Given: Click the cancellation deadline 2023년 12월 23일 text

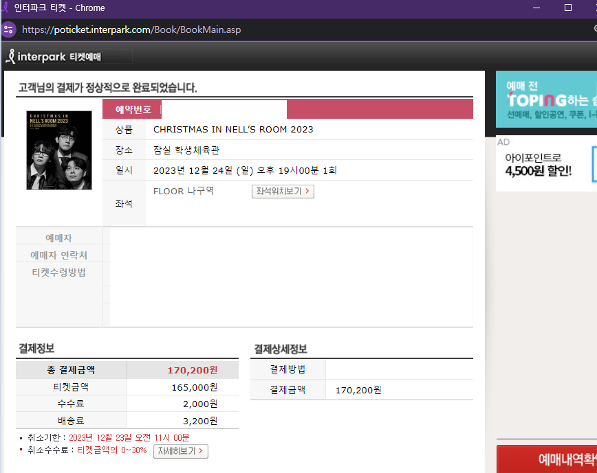Looking at the screenshot, I should 129,438.
